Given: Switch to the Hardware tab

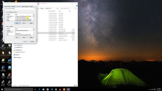Looking at the screenshot, I should tap(13, 6).
